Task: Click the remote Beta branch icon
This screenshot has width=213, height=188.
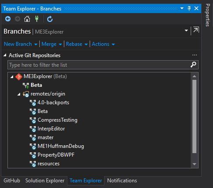Action: pos(33,112)
